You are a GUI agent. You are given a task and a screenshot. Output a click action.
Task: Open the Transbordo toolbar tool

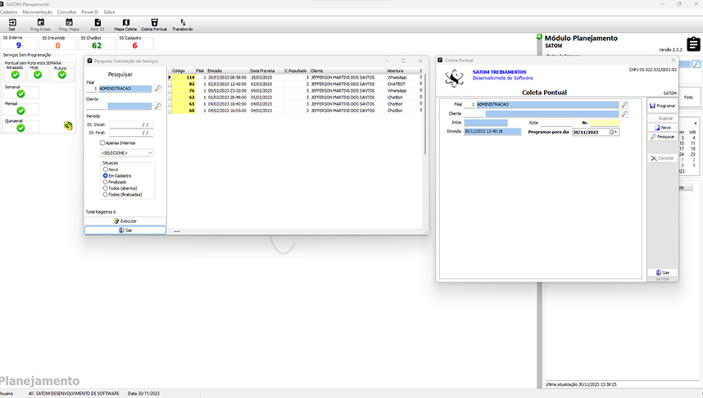[182, 25]
